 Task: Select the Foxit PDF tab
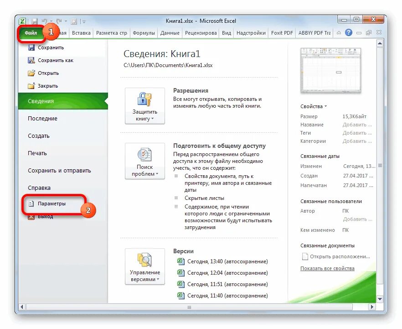[282, 33]
